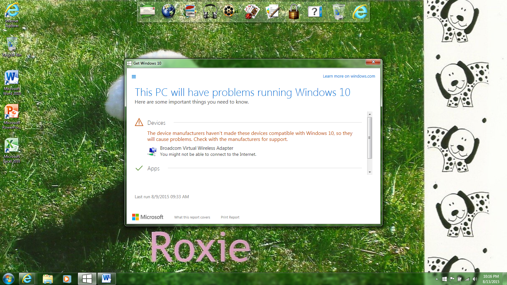This screenshot has width=507, height=285.
Task: Open Windows Media Player from taskbar
Action: point(67,279)
